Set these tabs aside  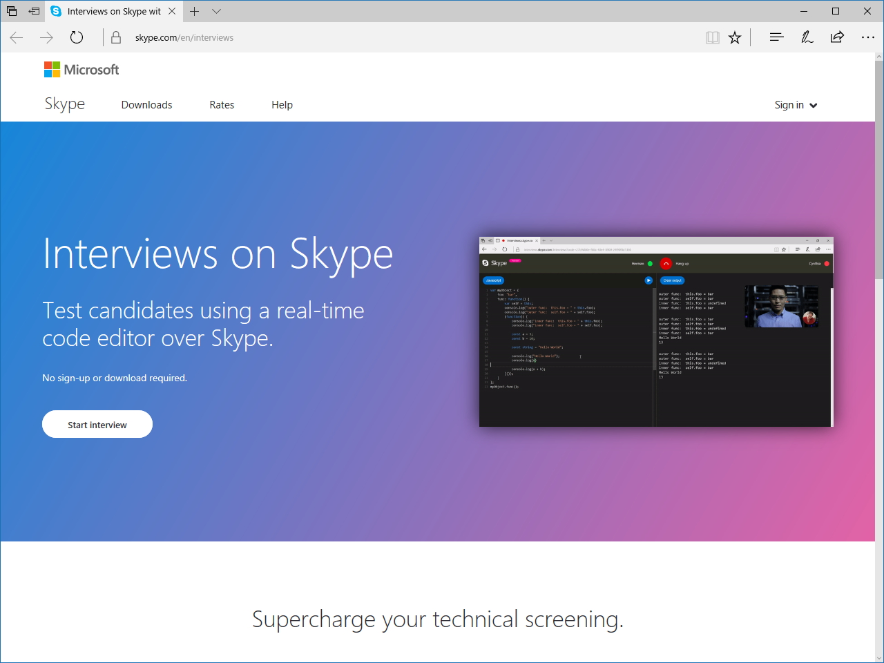[12, 11]
